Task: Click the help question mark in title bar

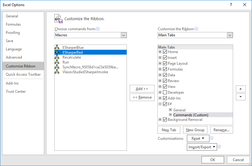Action: click(x=231, y=5)
